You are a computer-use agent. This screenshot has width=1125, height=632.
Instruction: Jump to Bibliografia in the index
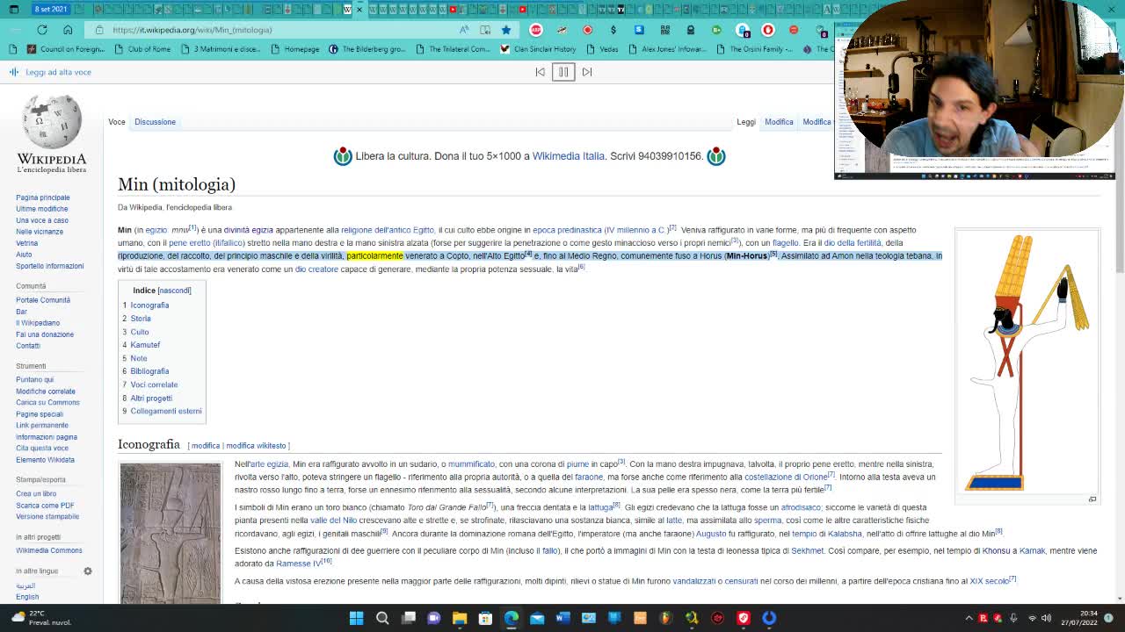coord(149,371)
